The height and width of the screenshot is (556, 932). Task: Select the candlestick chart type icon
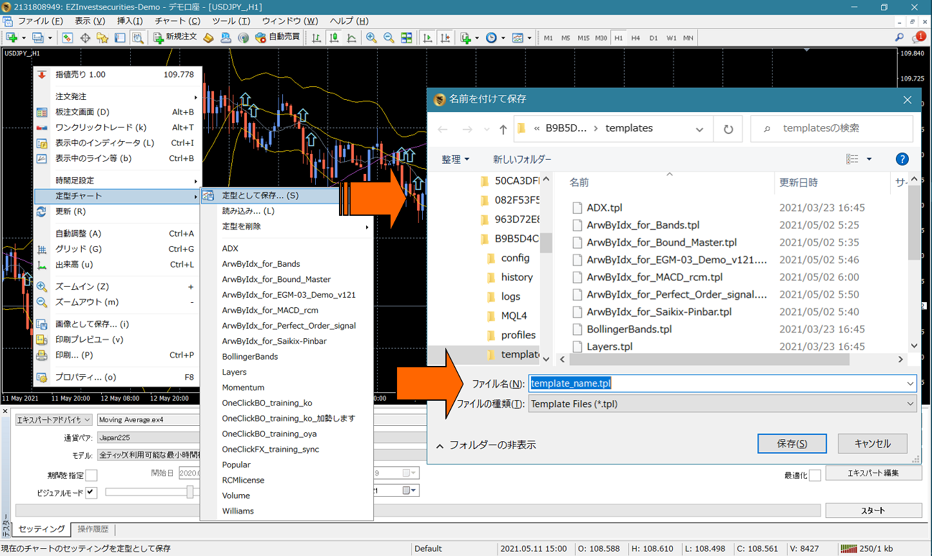click(x=334, y=38)
